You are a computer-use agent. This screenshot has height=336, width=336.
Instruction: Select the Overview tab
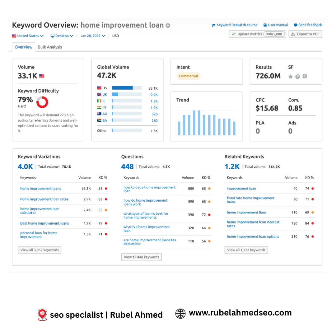tap(23, 47)
